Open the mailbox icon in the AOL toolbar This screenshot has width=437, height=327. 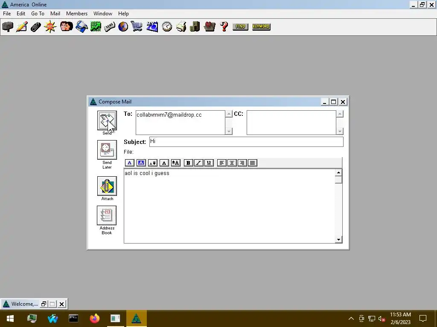8,27
